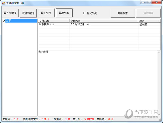Click the 添加关键词 button

coord(28,13)
